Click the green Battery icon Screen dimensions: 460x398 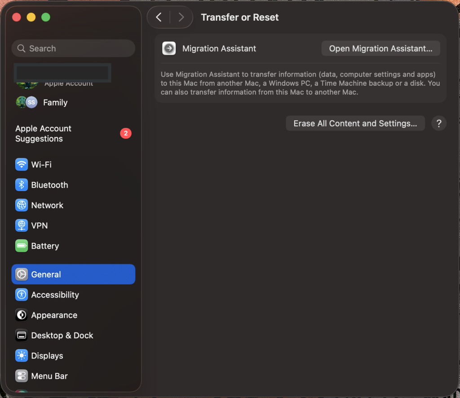pos(22,246)
